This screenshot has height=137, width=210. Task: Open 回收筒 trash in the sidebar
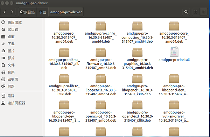[x=21, y=79]
